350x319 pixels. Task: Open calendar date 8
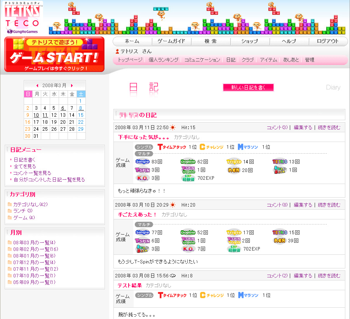pyautogui.click(x=80, y=108)
